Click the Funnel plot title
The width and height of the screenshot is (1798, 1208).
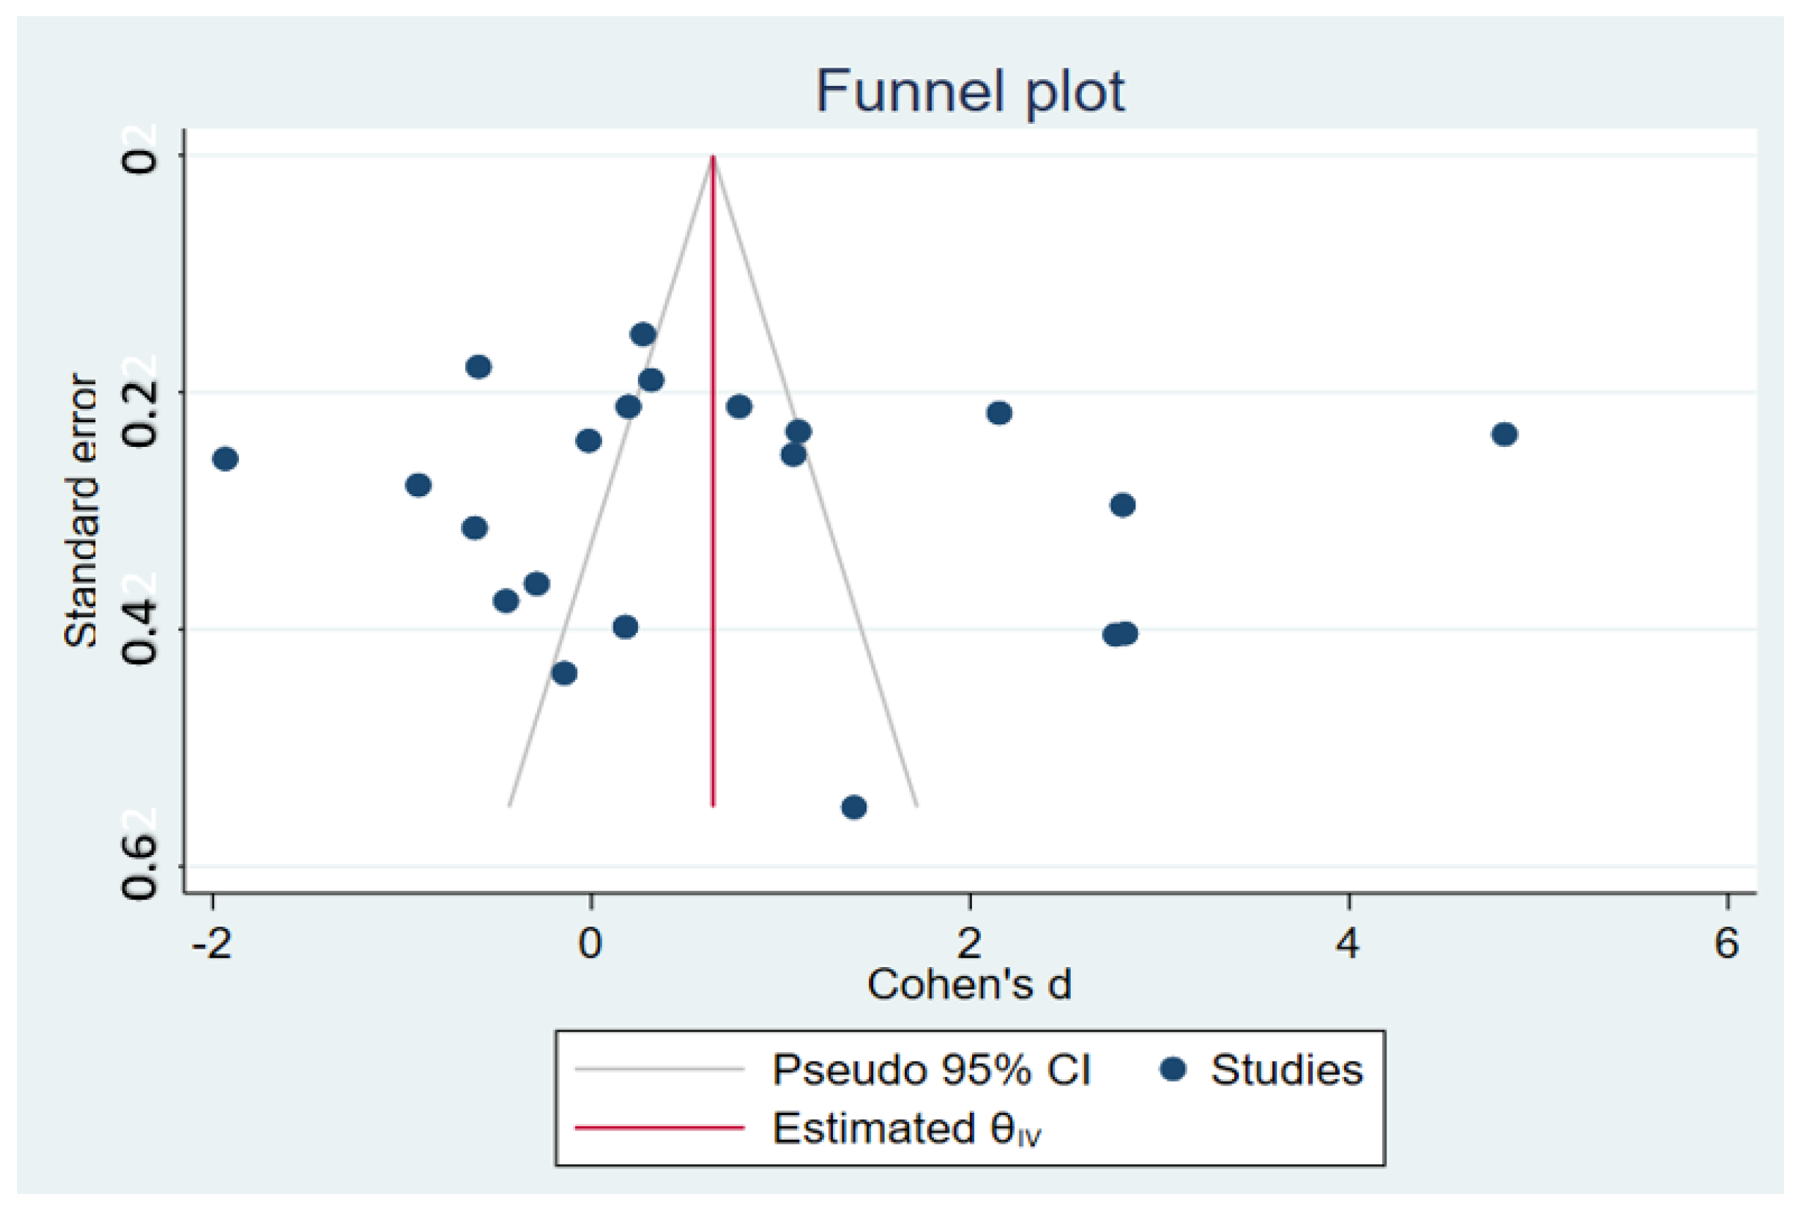(x=970, y=92)
